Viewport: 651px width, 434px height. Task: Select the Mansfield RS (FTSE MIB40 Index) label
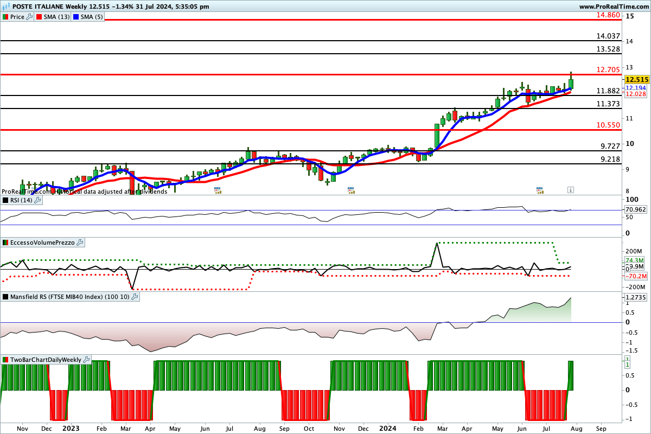[70, 297]
